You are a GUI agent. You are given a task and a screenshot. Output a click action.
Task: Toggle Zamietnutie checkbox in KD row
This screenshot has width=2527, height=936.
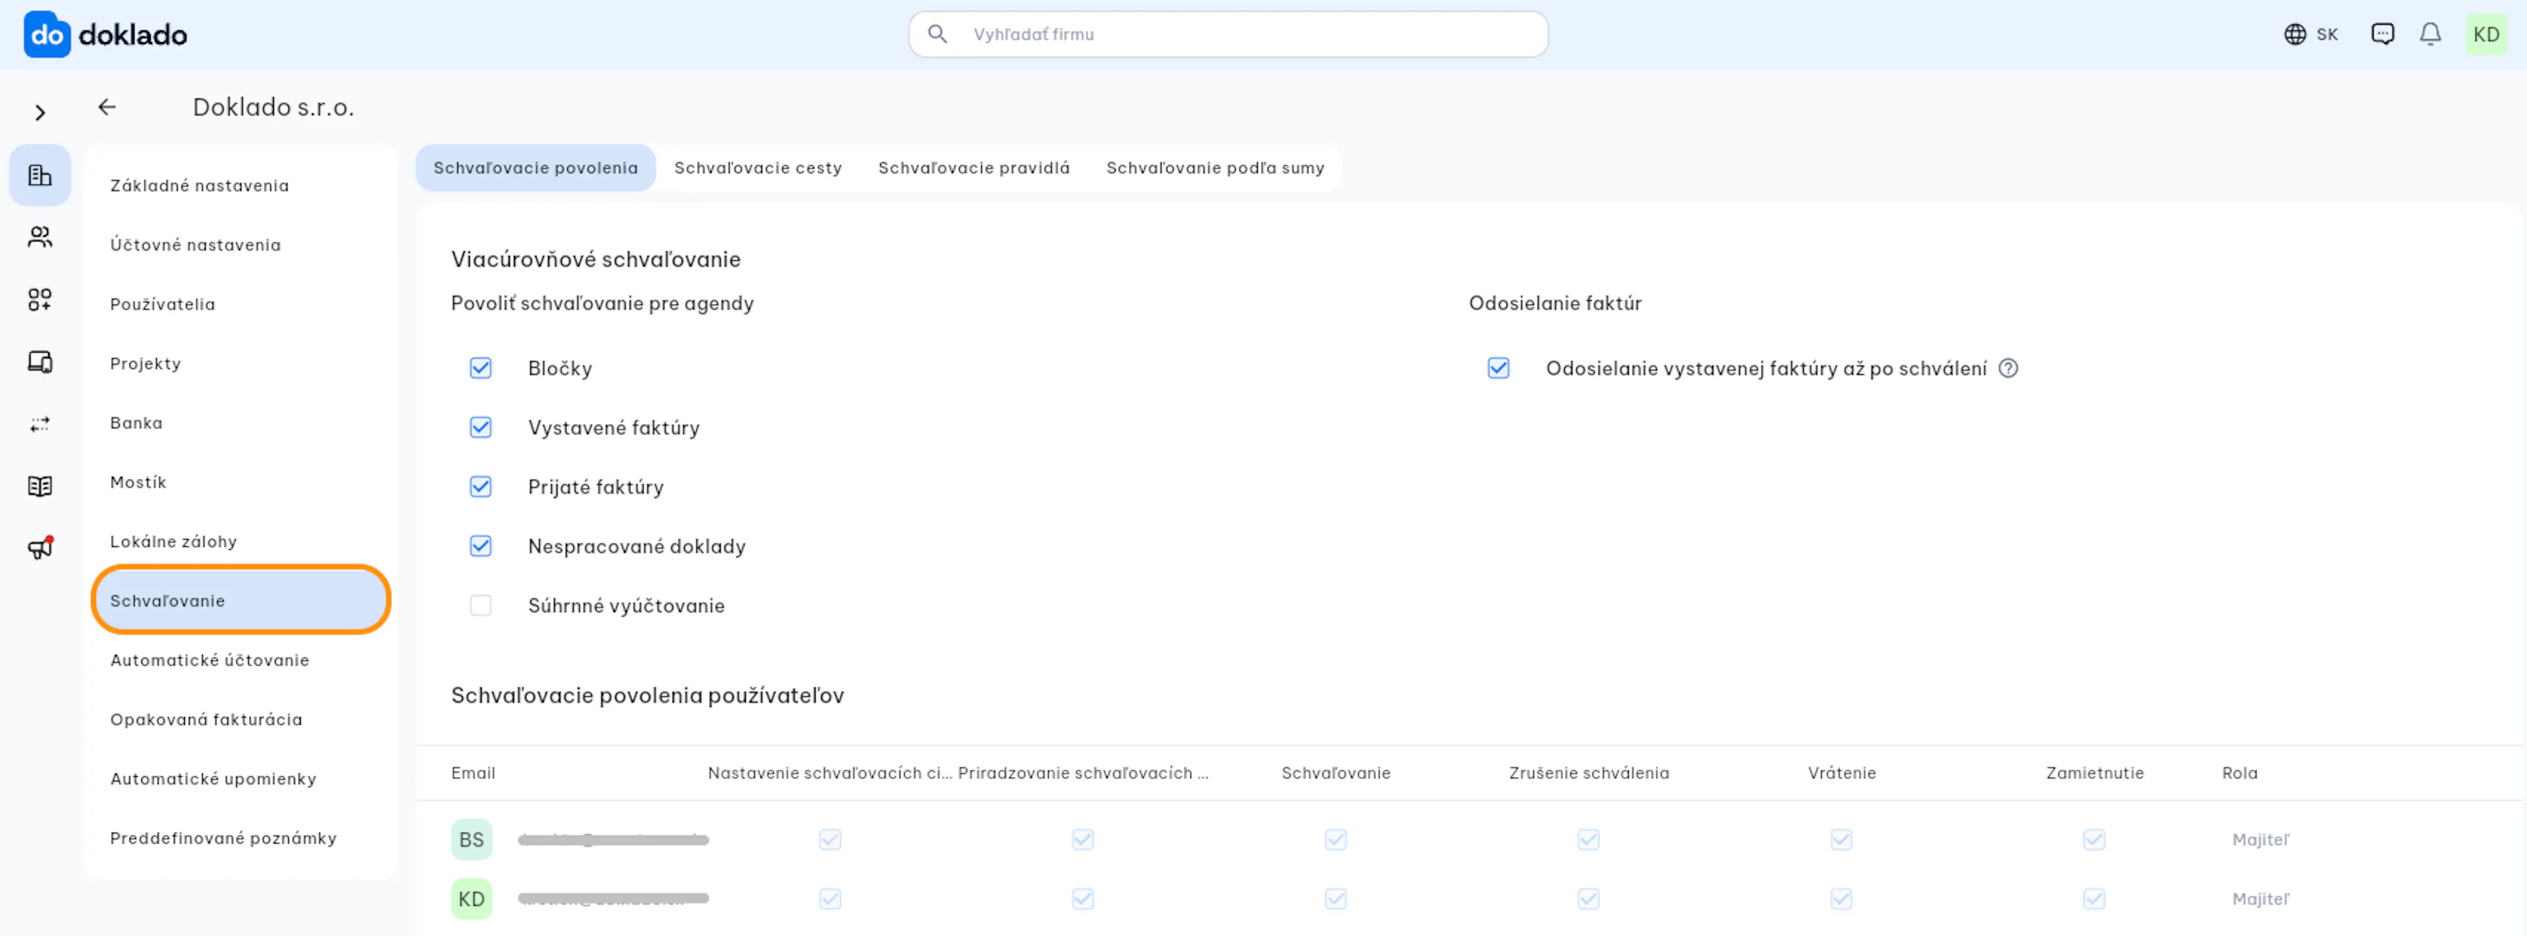tap(2095, 900)
